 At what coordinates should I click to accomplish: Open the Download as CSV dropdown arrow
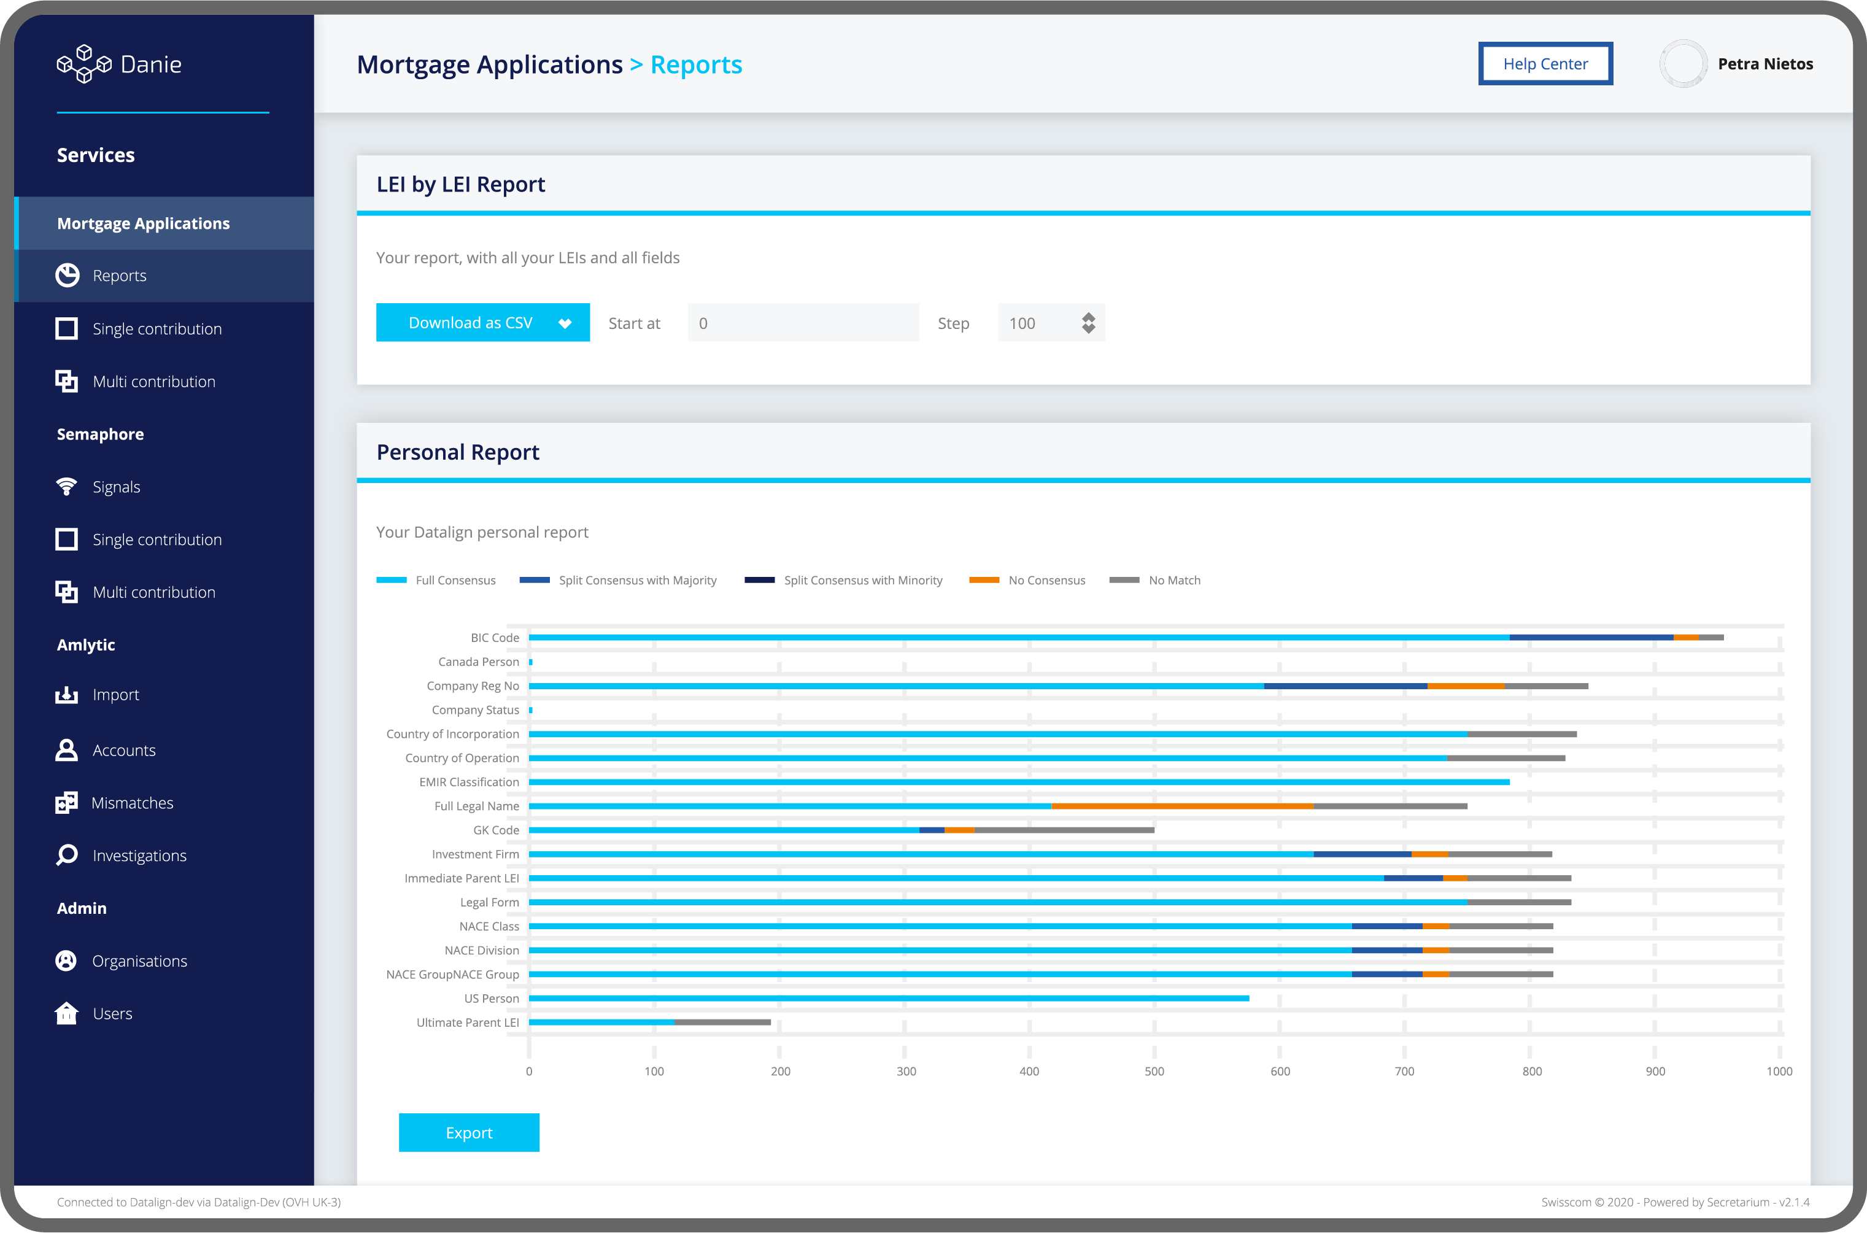point(565,323)
